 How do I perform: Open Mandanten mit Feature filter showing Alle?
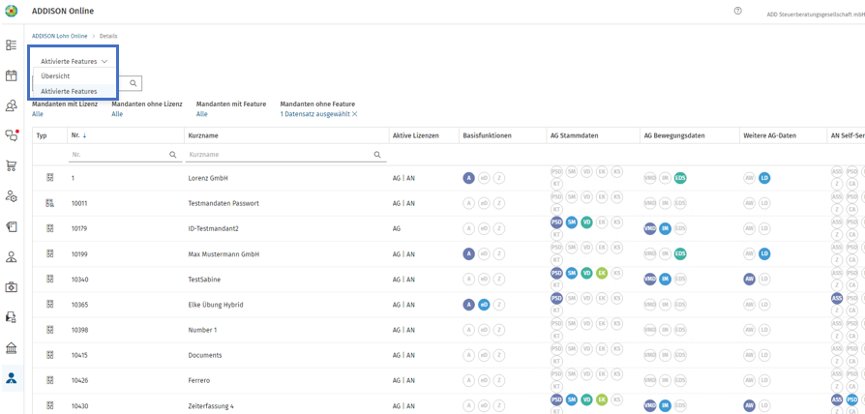tap(202, 114)
